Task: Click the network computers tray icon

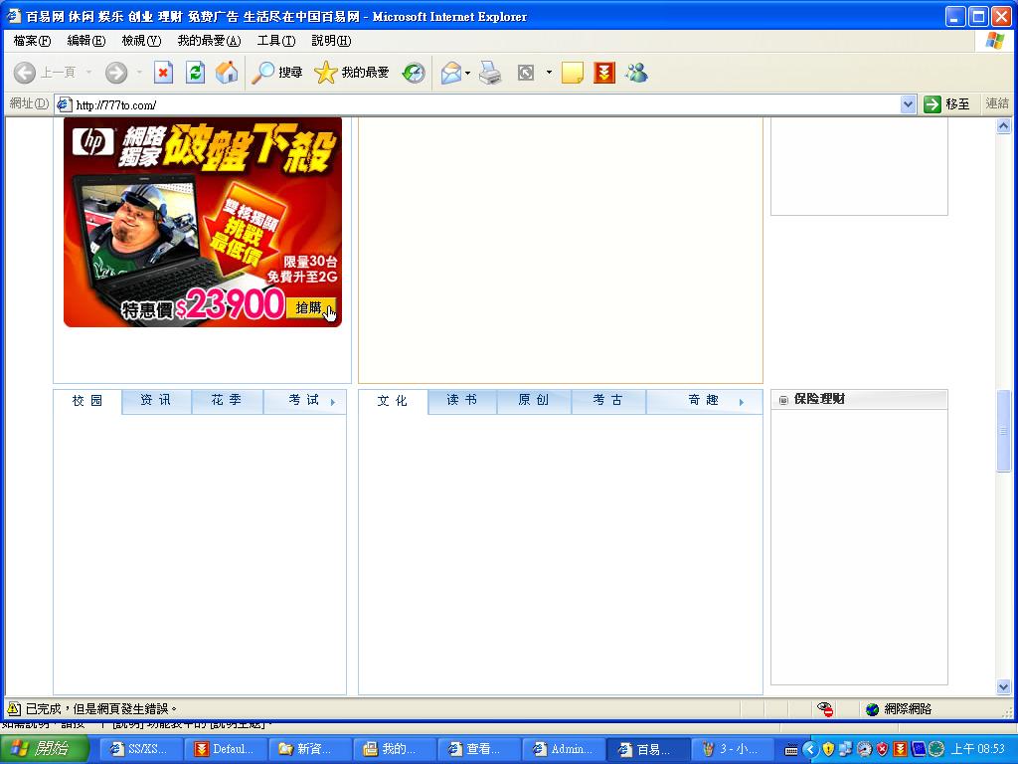Action: coord(845,749)
